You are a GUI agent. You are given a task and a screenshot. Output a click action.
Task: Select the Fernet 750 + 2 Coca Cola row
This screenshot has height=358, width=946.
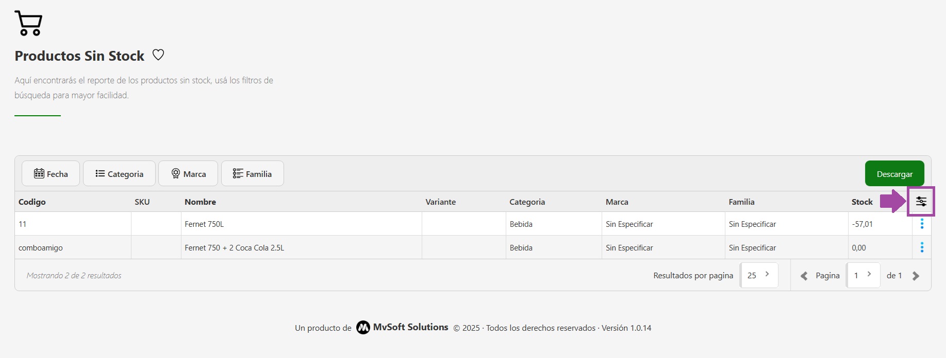pos(235,248)
